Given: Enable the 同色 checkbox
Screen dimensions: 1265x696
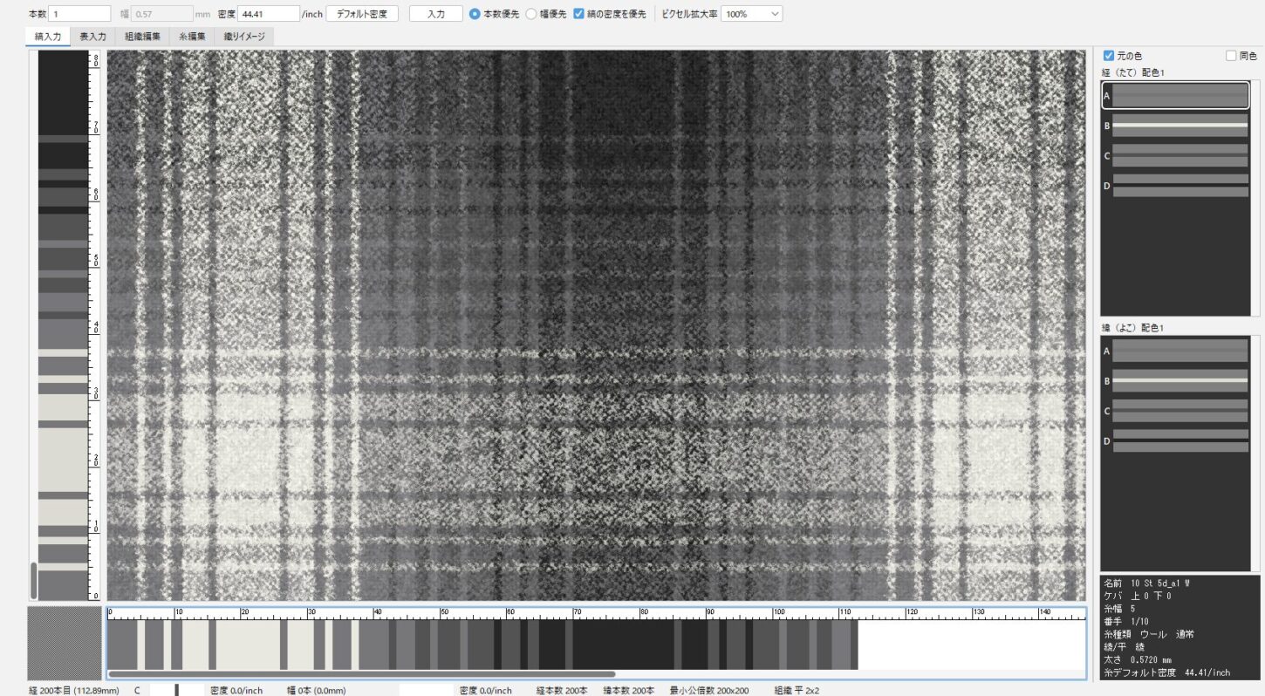Looking at the screenshot, I should [1231, 56].
